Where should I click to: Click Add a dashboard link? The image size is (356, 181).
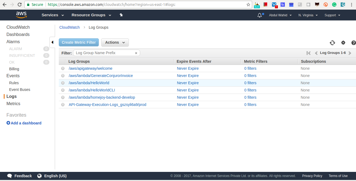click(26, 123)
